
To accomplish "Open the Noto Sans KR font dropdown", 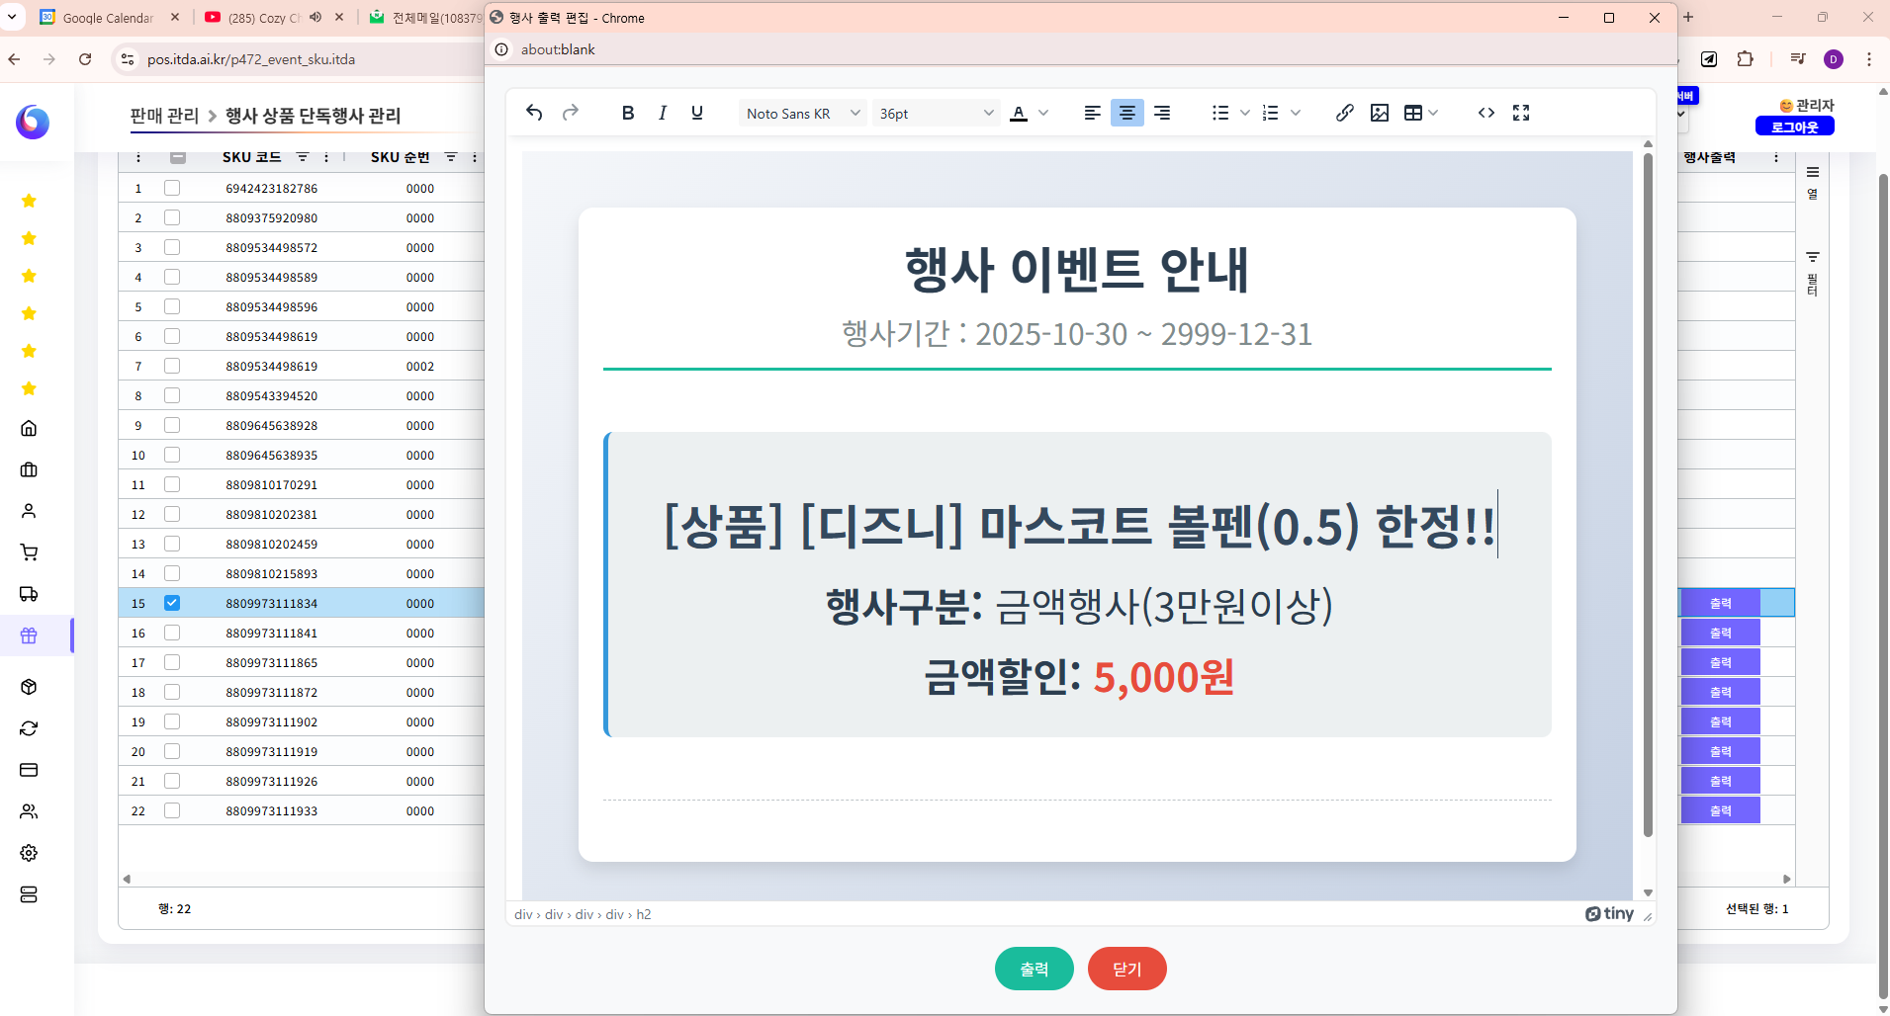I will pyautogui.click(x=802, y=114).
